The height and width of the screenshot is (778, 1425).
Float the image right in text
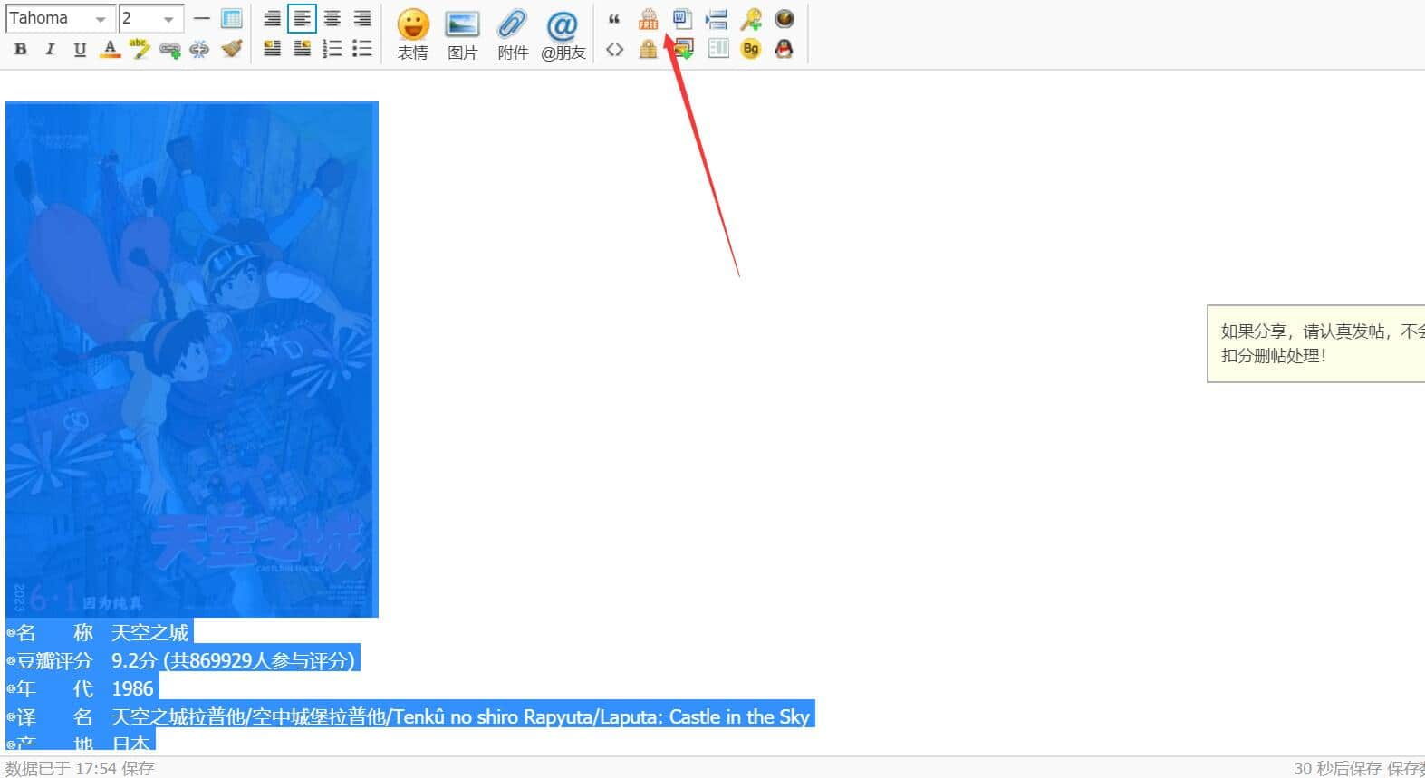pos(302,49)
